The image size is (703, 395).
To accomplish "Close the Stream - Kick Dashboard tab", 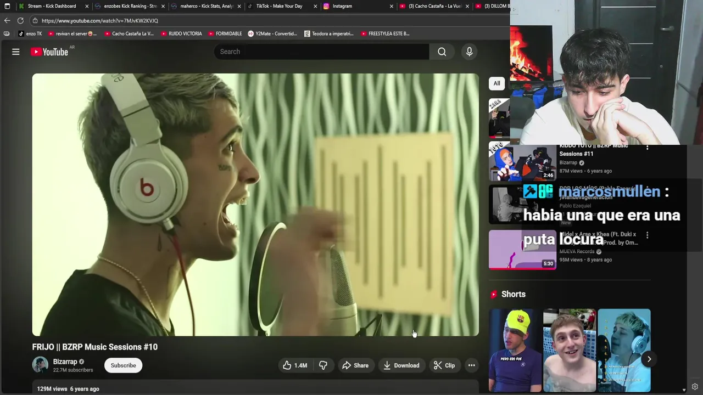I will coord(86,6).
